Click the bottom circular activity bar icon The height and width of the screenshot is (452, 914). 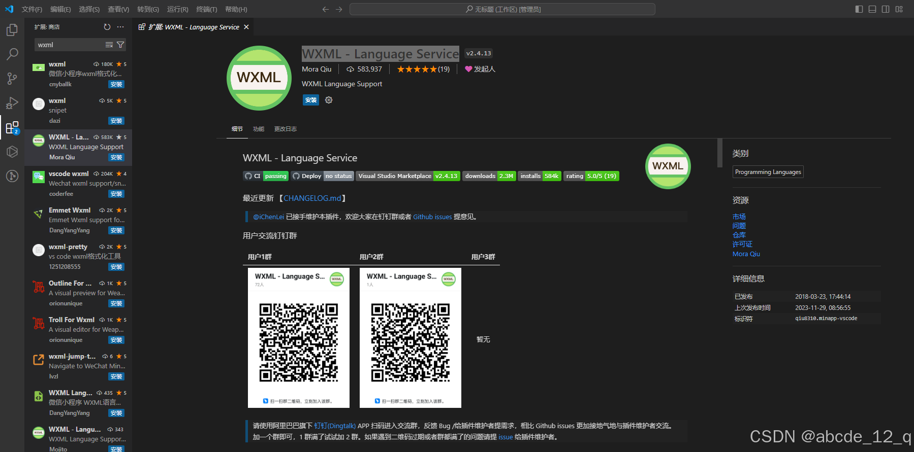point(12,176)
